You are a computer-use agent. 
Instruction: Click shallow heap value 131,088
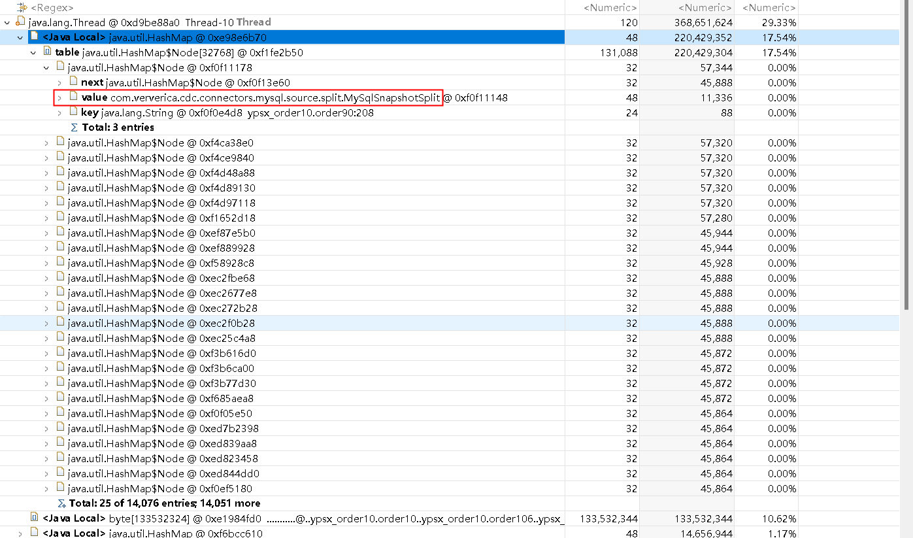[618, 53]
